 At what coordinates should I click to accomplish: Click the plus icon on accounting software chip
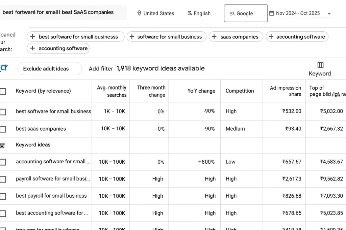tap(271, 36)
